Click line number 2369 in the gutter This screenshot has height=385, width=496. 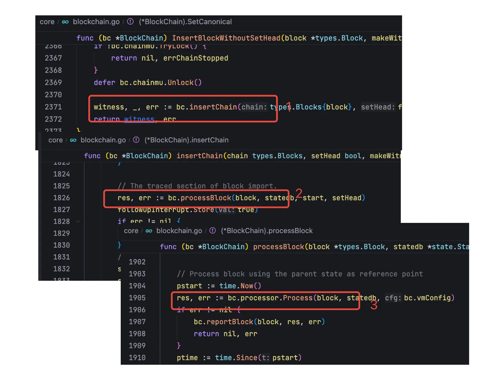tap(53, 83)
